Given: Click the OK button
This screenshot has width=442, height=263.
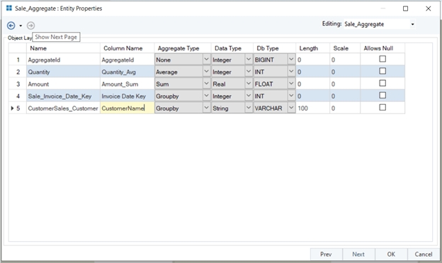Looking at the screenshot, I should pyautogui.click(x=391, y=254).
